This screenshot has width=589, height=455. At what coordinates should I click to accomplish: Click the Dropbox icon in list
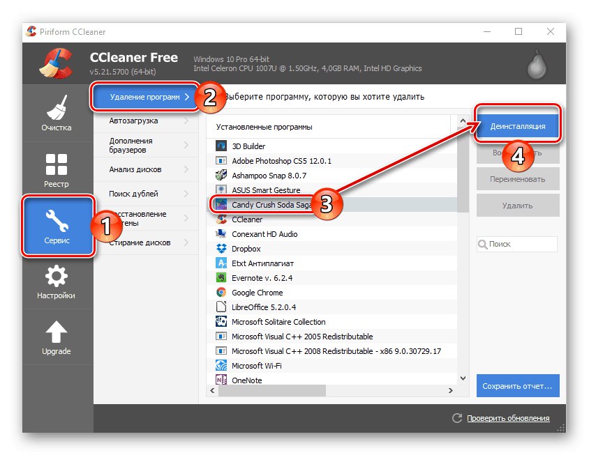click(221, 248)
